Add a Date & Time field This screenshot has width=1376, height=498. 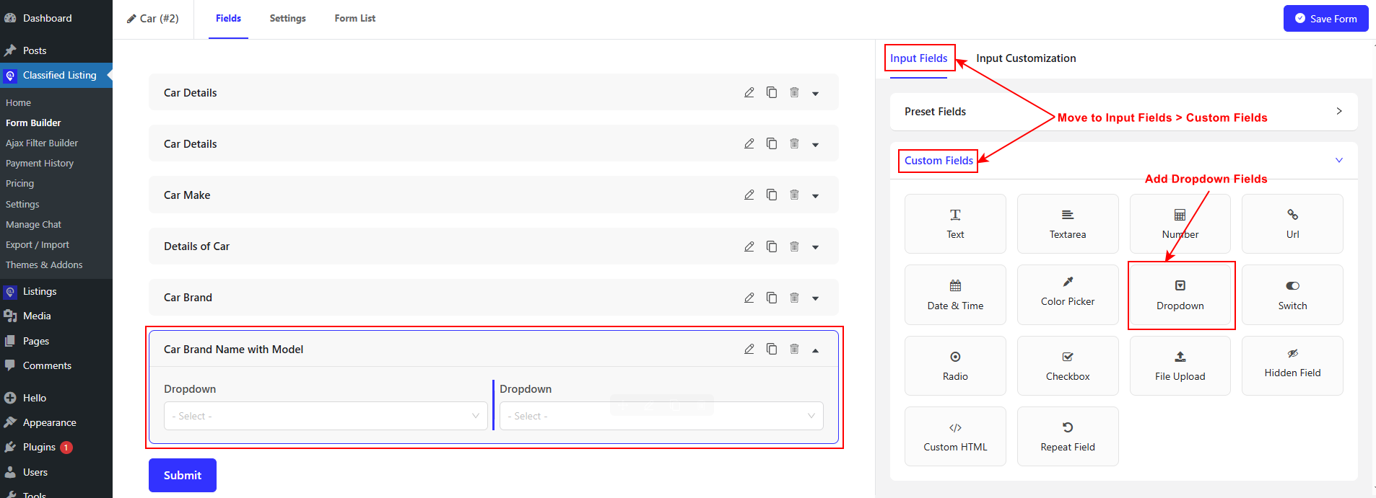tap(955, 295)
